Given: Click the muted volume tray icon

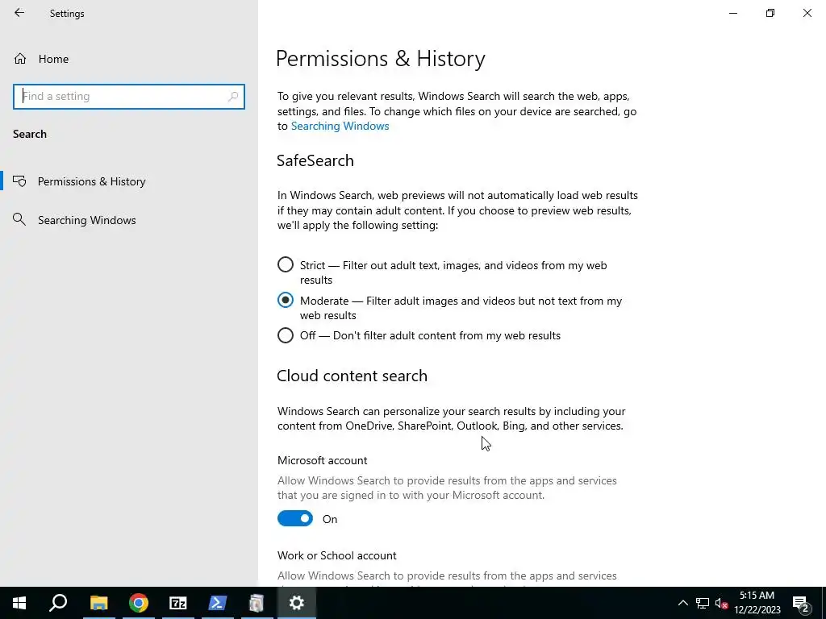Looking at the screenshot, I should point(722,603).
